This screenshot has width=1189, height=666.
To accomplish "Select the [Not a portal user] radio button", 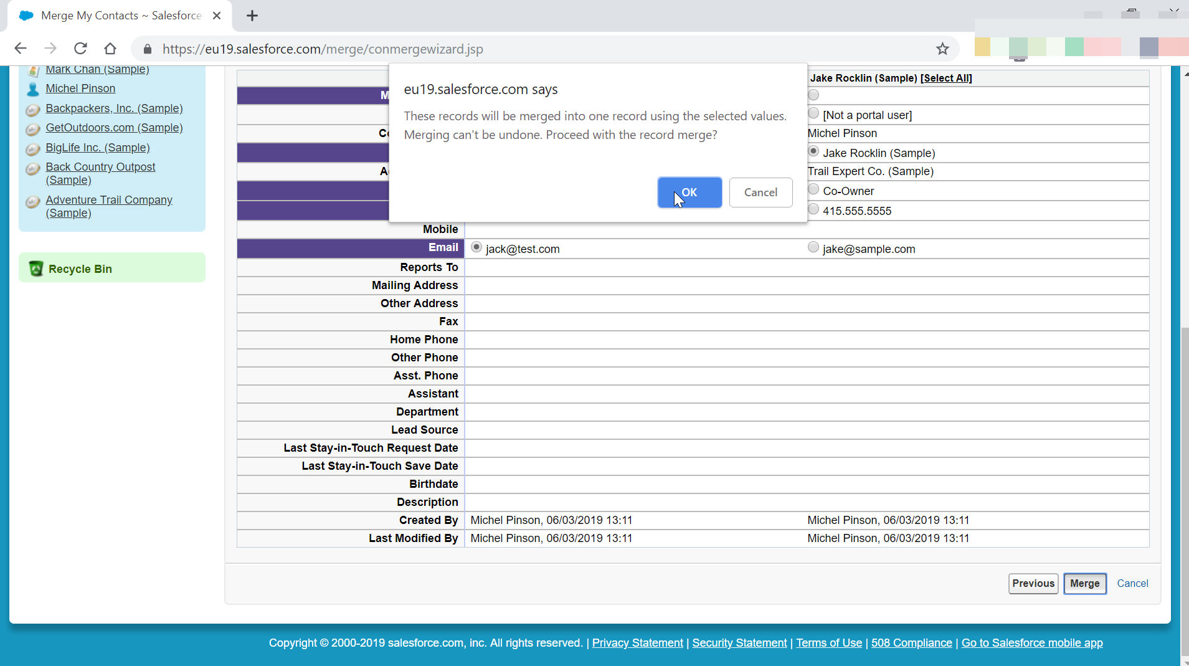I will point(813,113).
